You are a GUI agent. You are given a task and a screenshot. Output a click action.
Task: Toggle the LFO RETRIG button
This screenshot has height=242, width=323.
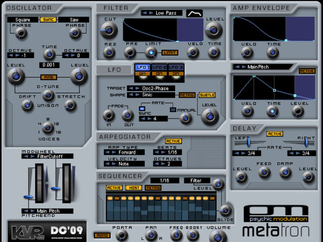187,95
